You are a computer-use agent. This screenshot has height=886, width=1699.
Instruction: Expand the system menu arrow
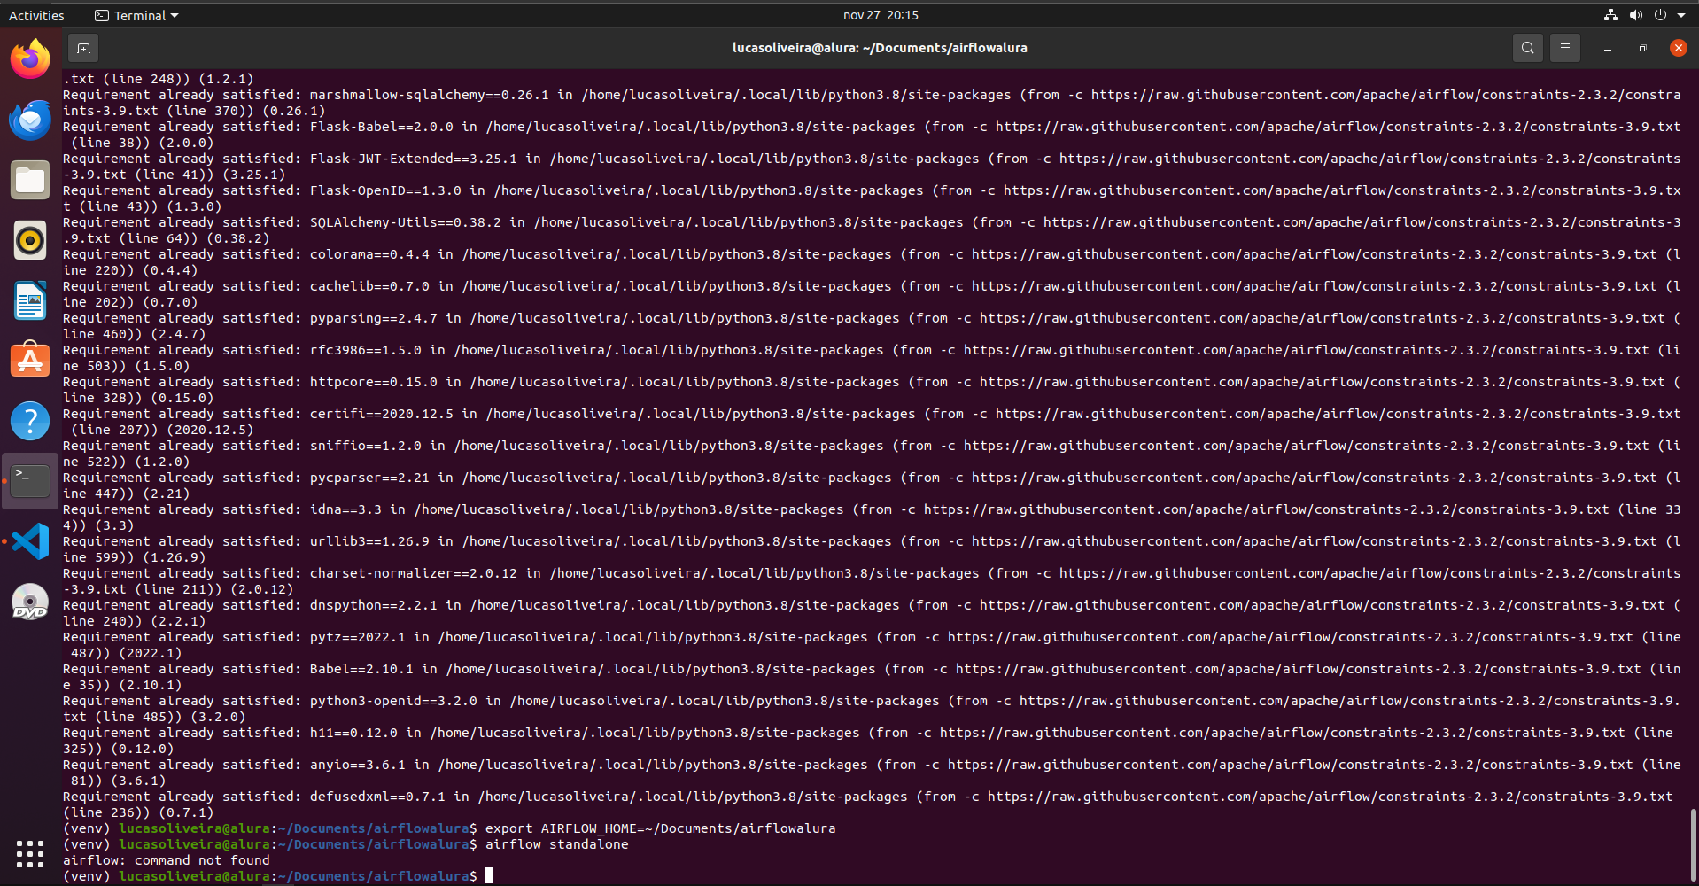tap(1681, 15)
